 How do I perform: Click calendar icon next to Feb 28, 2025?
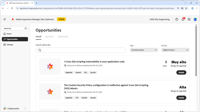click(x=65, y=65)
